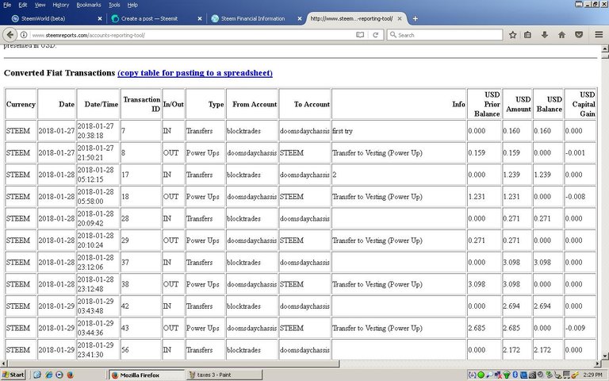Click the From Account column header

252,104
